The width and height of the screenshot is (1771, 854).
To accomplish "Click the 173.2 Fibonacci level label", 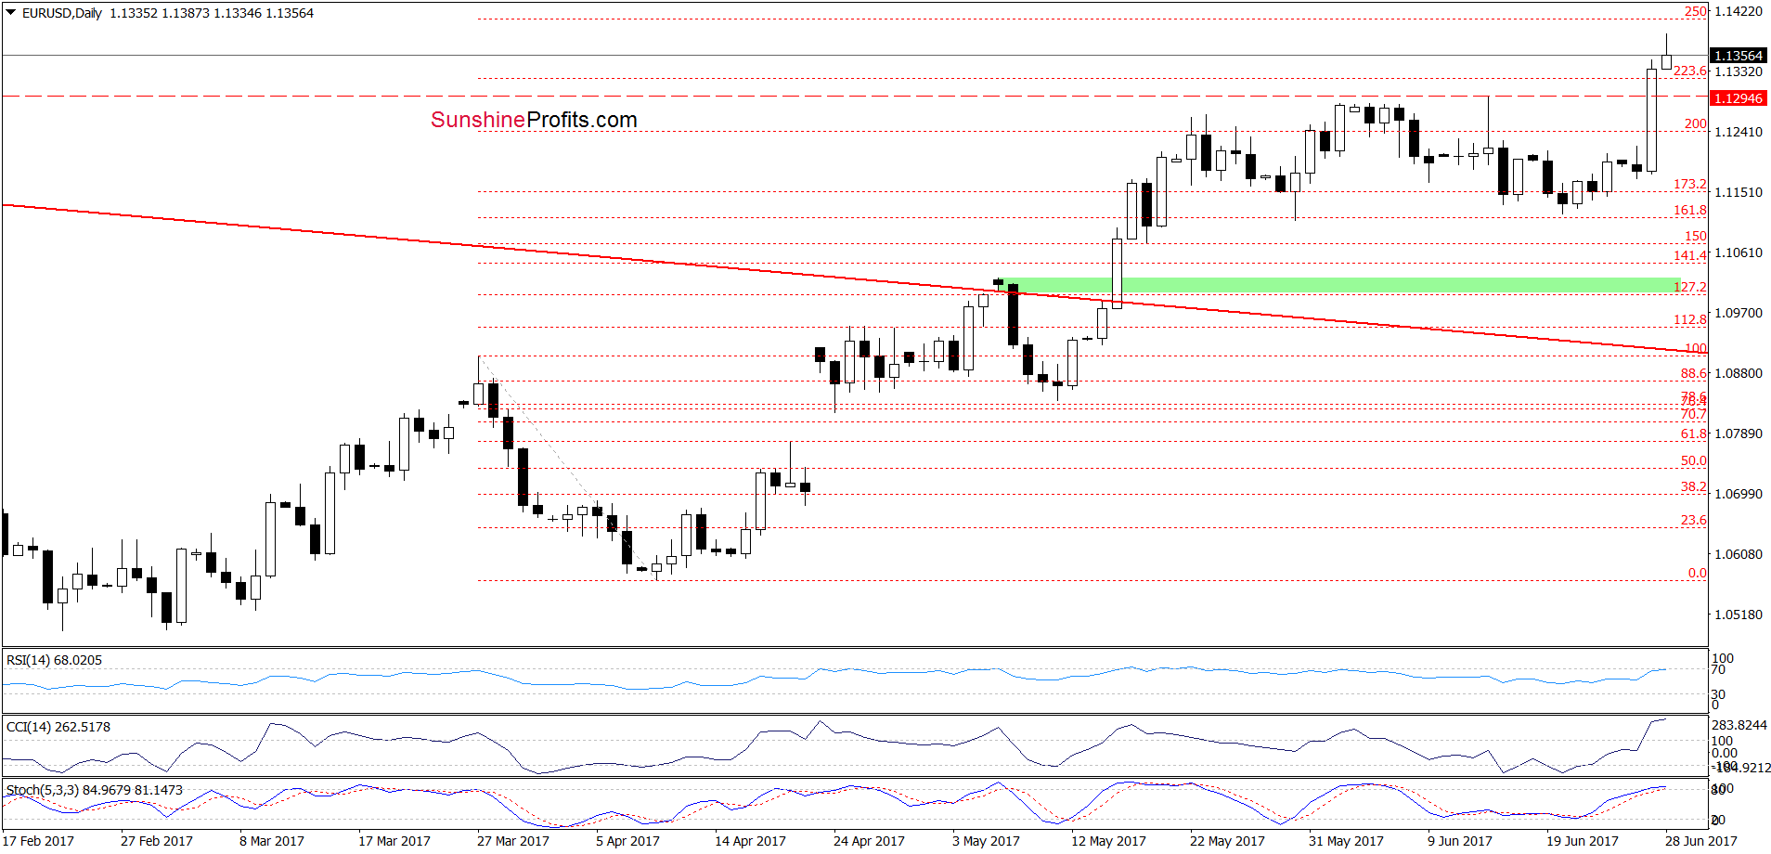I will (x=1689, y=185).
